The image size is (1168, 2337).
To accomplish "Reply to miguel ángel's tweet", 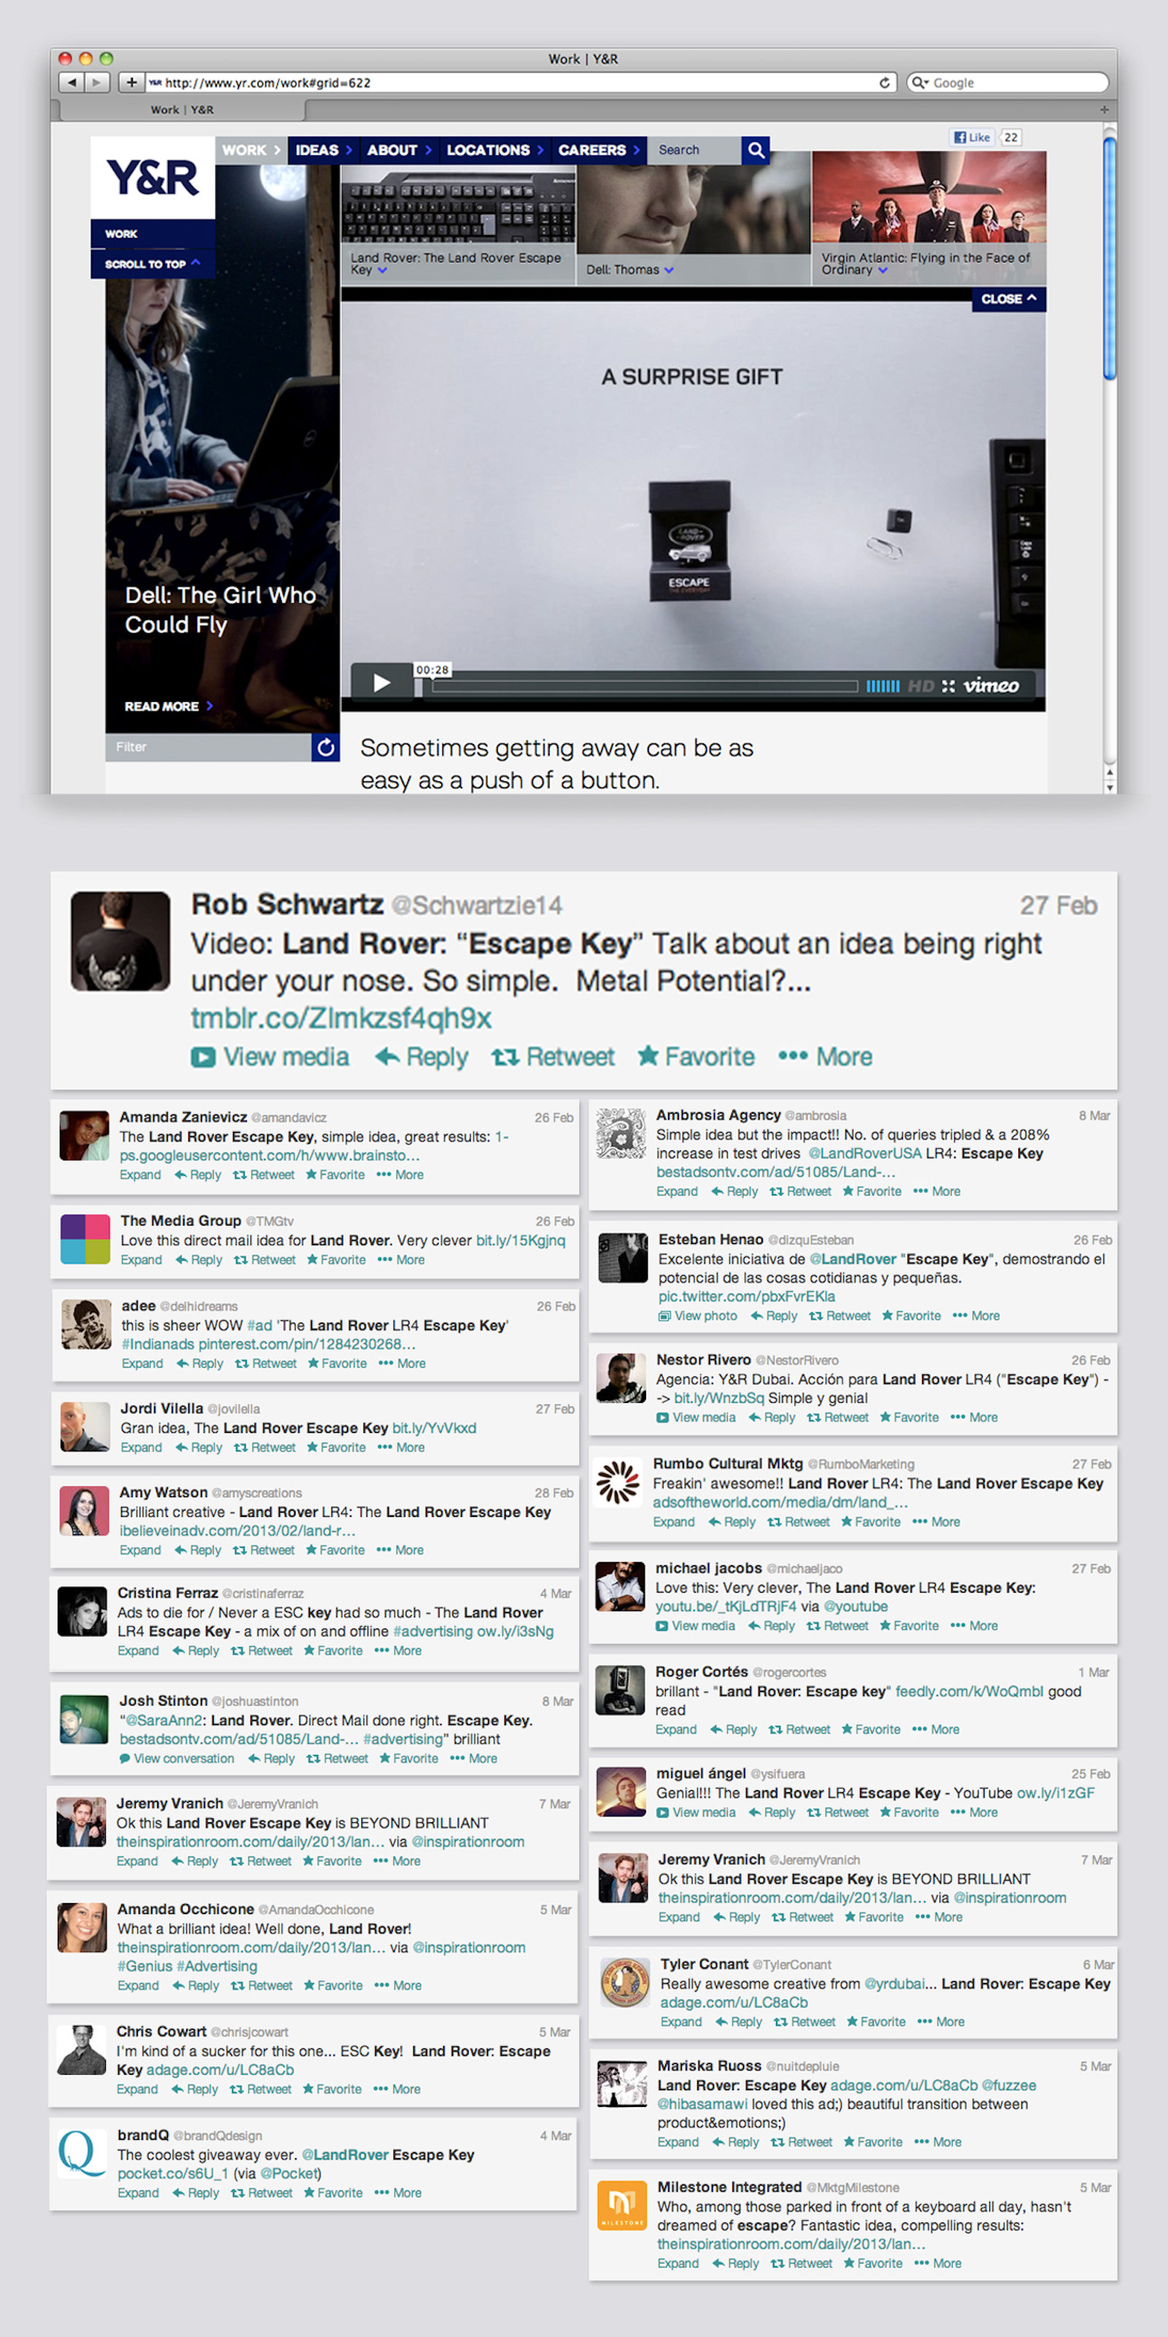I will coord(771,1812).
